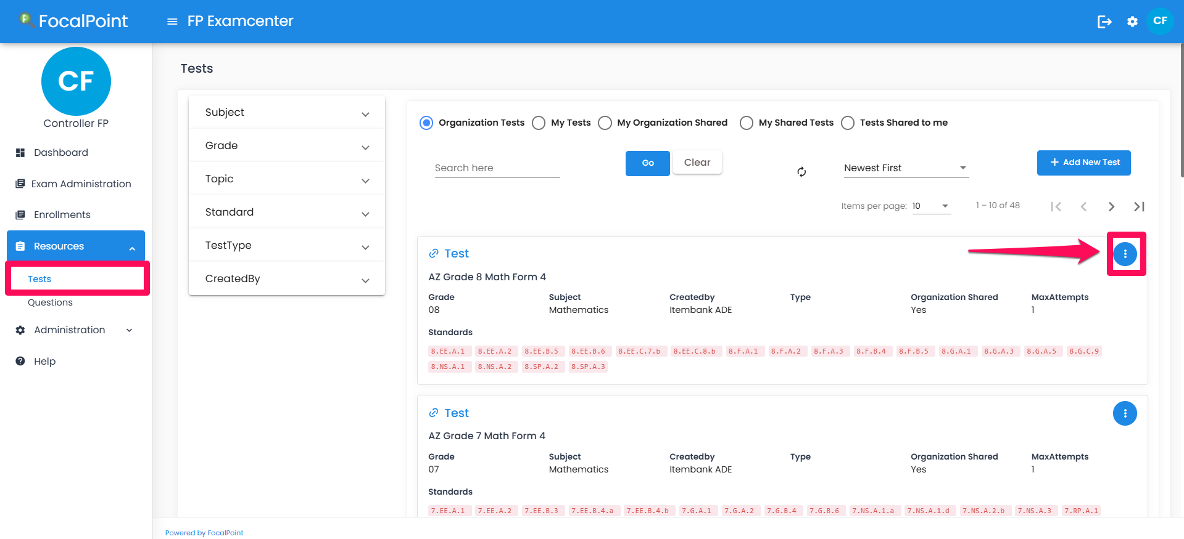1184x539 pixels.
Task: Click standard tag 8.EE.A.1
Action: click(x=450, y=351)
